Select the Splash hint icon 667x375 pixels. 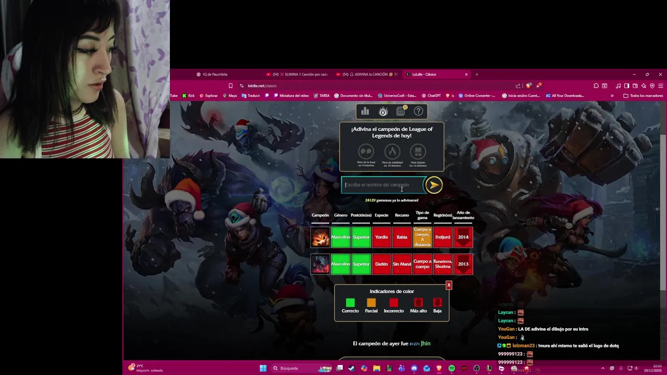click(x=417, y=152)
